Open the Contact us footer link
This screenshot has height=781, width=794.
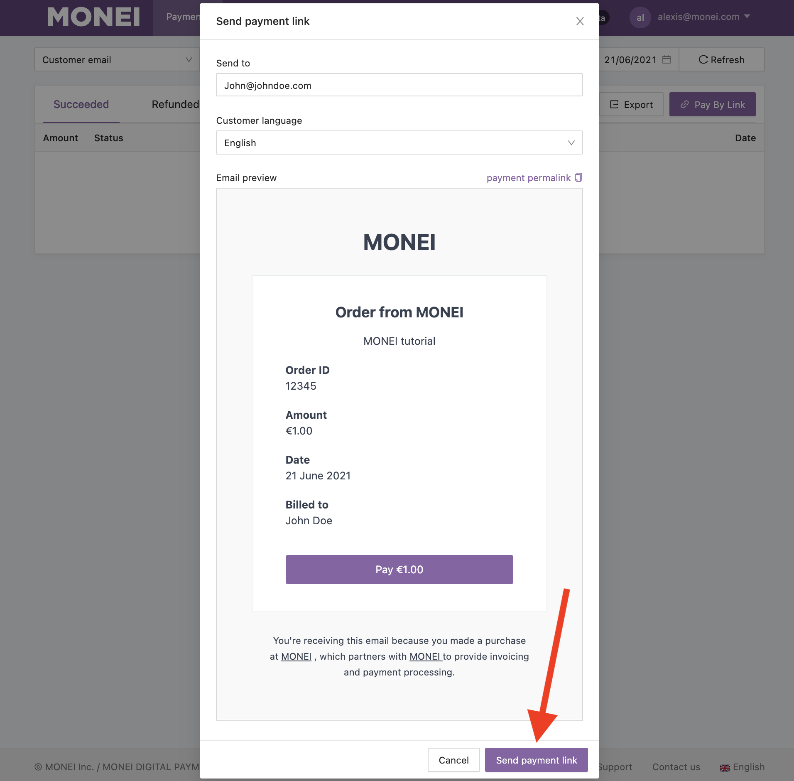click(x=676, y=767)
